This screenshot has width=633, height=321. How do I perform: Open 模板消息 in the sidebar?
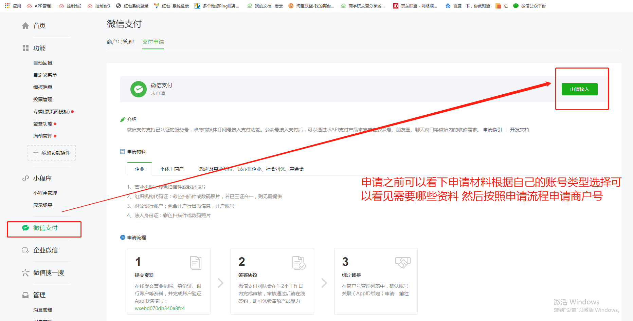pyautogui.click(x=43, y=87)
